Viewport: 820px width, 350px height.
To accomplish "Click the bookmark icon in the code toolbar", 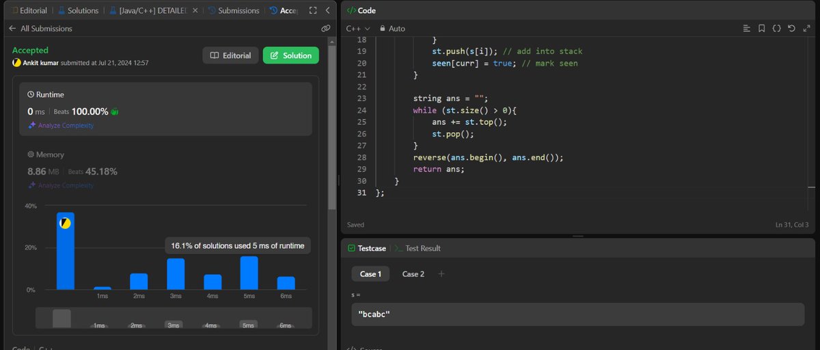I will [x=761, y=29].
